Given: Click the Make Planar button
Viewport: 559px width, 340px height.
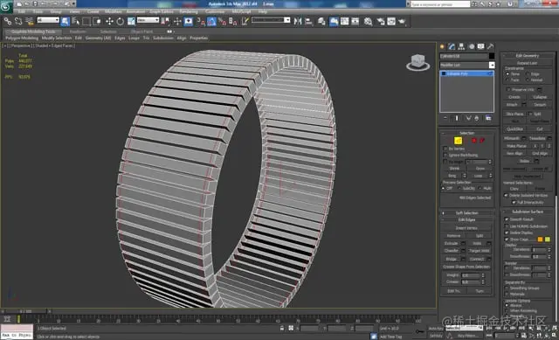Looking at the screenshot, I should tap(516, 146).
